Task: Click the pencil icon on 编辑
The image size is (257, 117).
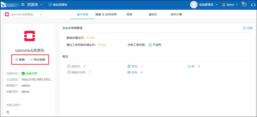Action: (x=16, y=60)
